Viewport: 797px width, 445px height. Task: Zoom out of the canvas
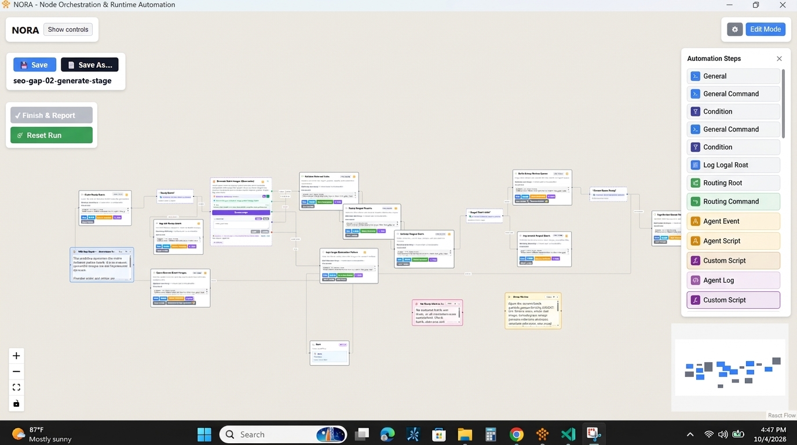pyautogui.click(x=16, y=371)
